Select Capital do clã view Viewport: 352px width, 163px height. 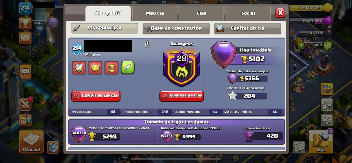(x=248, y=28)
